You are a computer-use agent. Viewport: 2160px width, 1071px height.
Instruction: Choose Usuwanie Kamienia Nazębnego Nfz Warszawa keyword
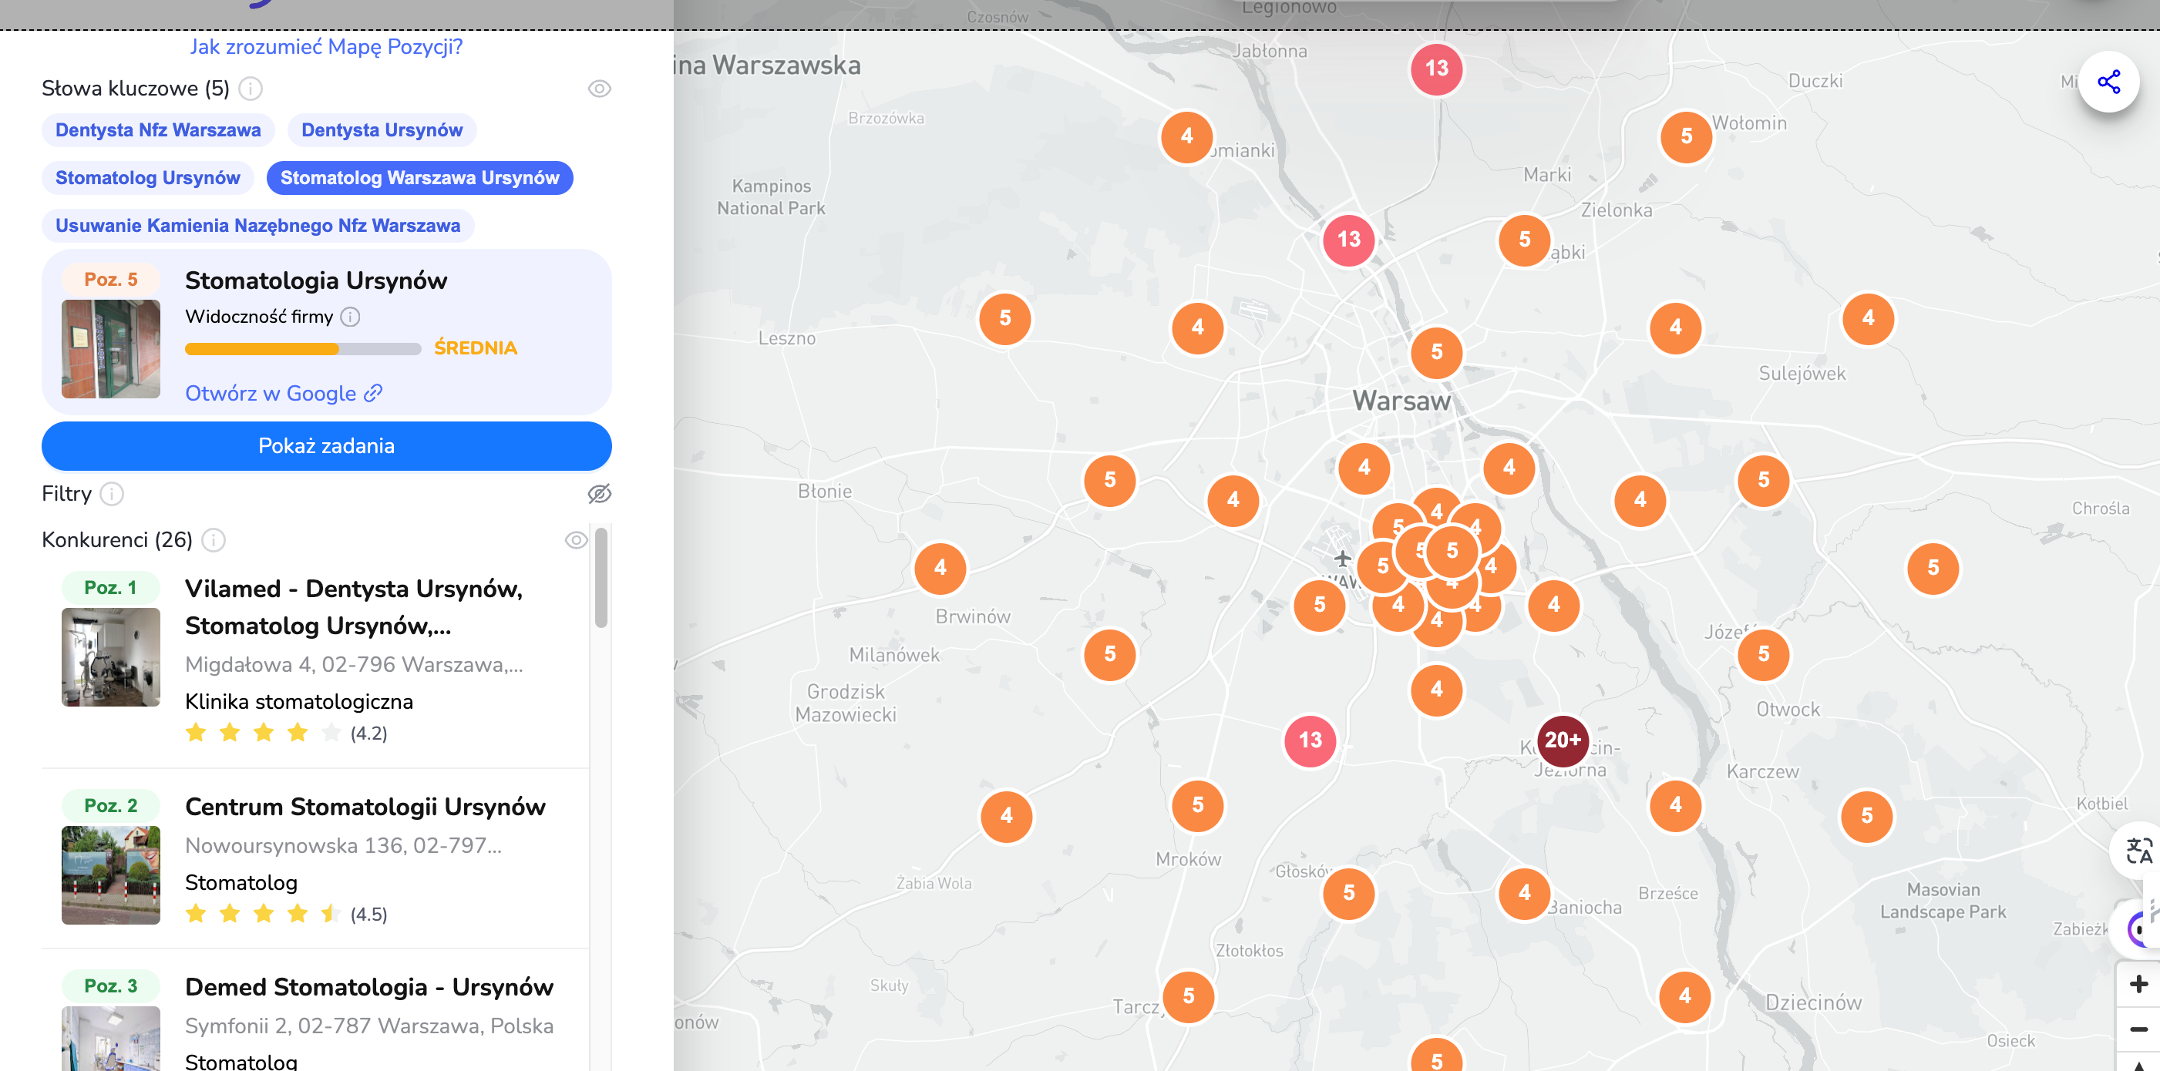click(x=257, y=226)
